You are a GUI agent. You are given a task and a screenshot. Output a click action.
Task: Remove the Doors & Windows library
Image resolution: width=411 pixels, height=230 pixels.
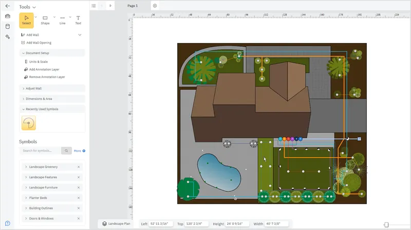(x=79, y=219)
